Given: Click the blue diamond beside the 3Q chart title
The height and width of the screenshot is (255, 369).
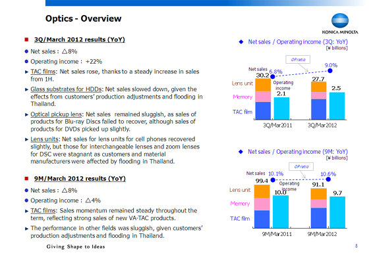Looking at the screenshot, I should coord(241,42).
